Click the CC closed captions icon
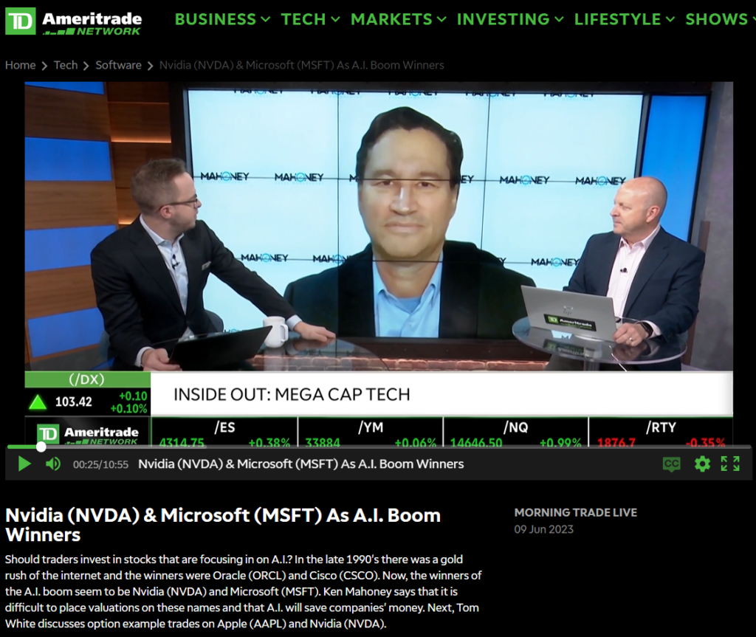The image size is (756, 637). coord(672,464)
